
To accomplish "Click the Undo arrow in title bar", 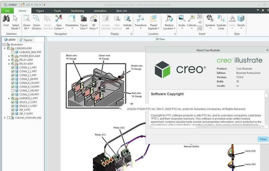I will [x=28, y=5].
